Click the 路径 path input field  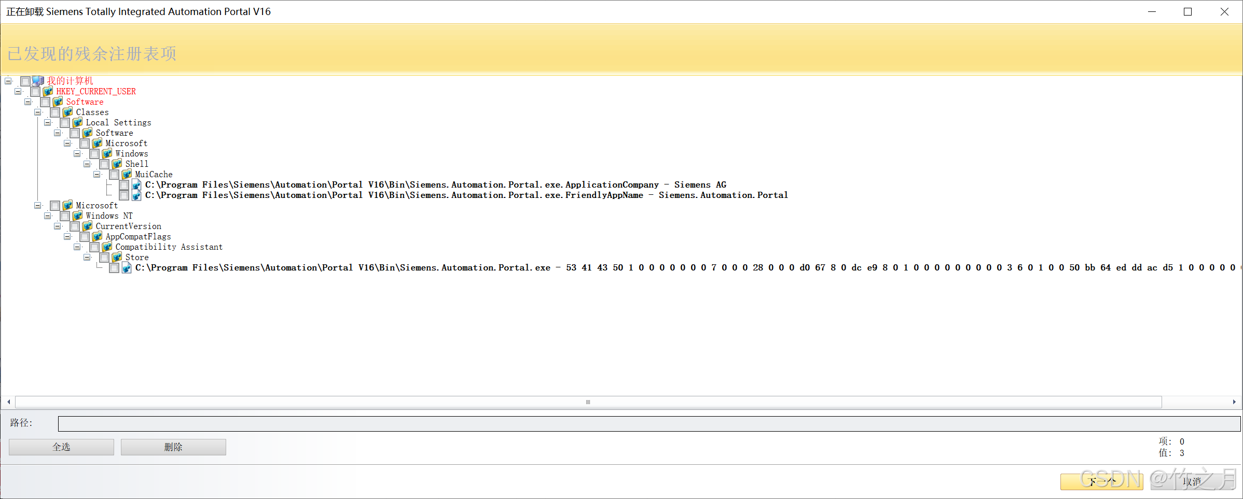pos(649,423)
